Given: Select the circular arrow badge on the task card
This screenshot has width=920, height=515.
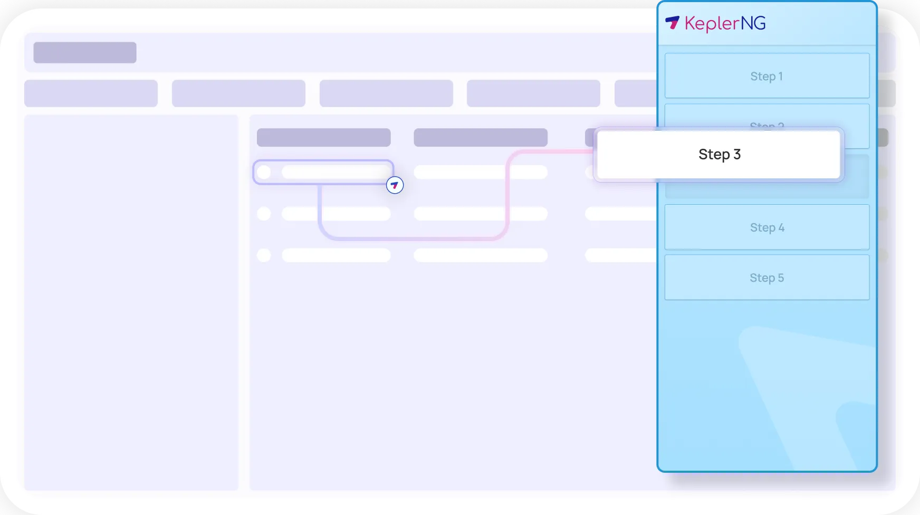Looking at the screenshot, I should (x=394, y=185).
